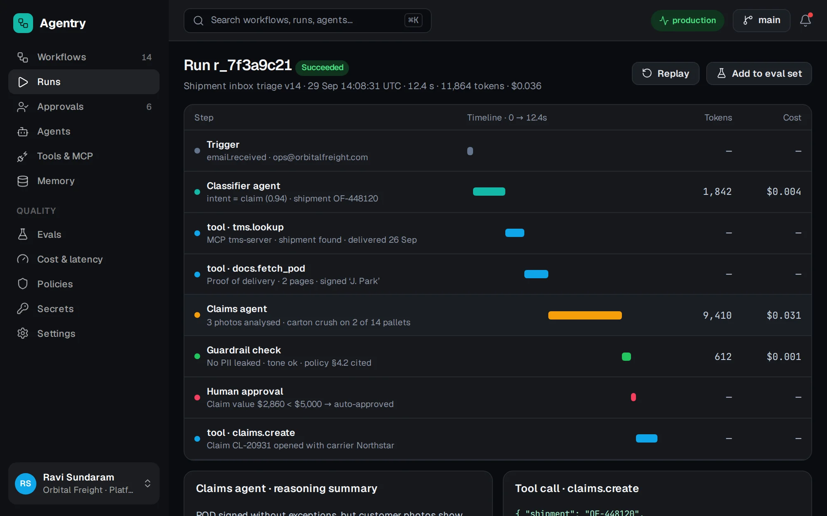Open the notifications bell
The width and height of the screenshot is (827, 516).
click(x=805, y=20)
